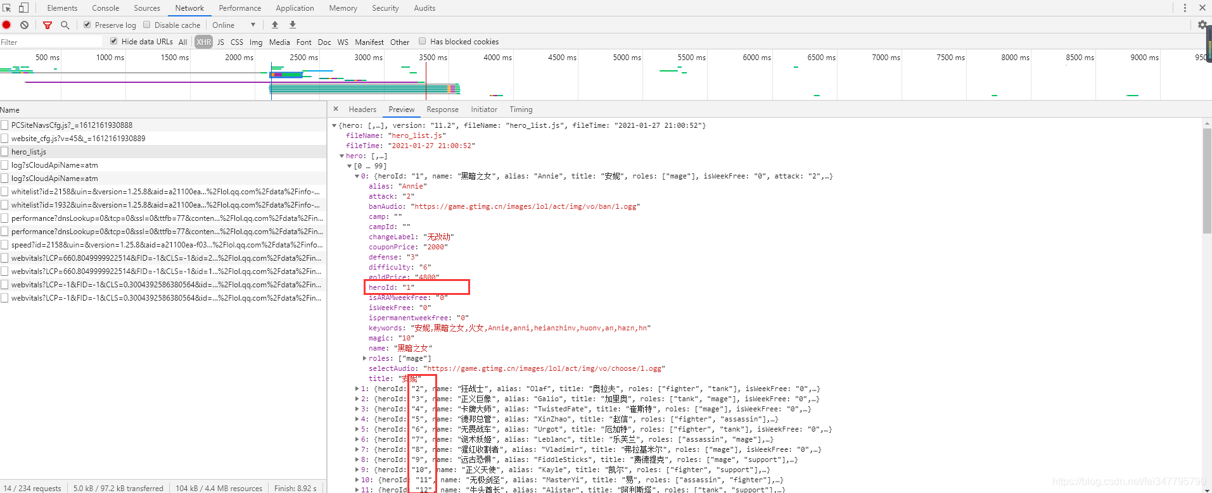
Task: Filter requests by Media
Action: 279,42
